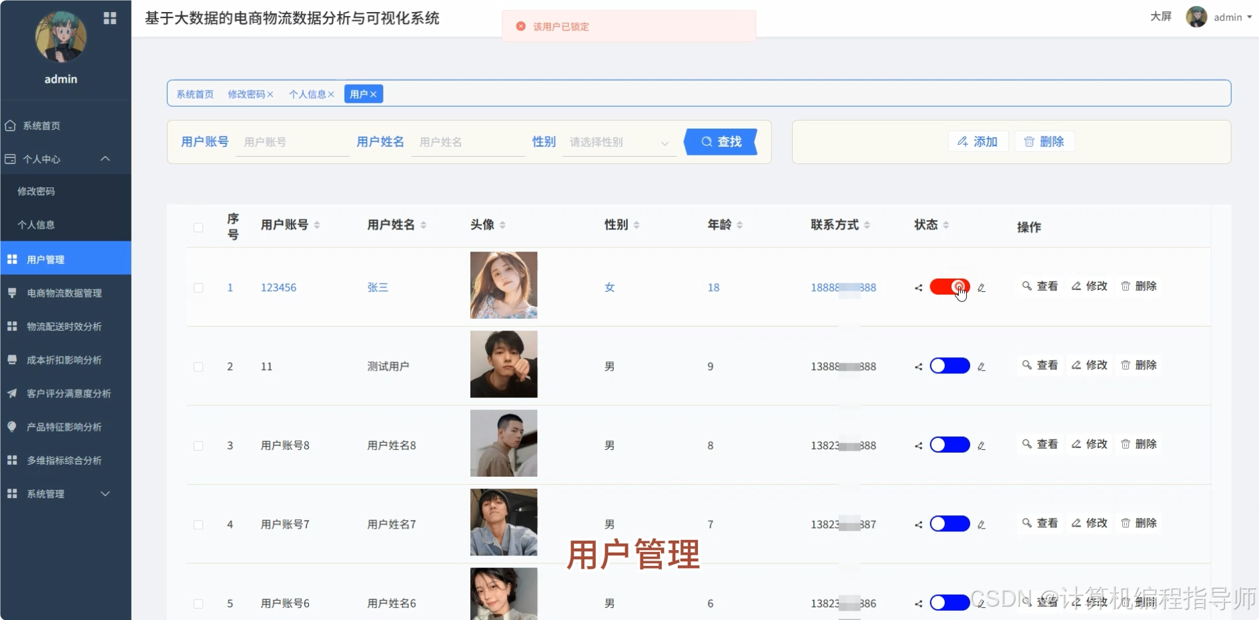
Task: Click the 用户姓名 search input
Action: (x=468, y=142)
